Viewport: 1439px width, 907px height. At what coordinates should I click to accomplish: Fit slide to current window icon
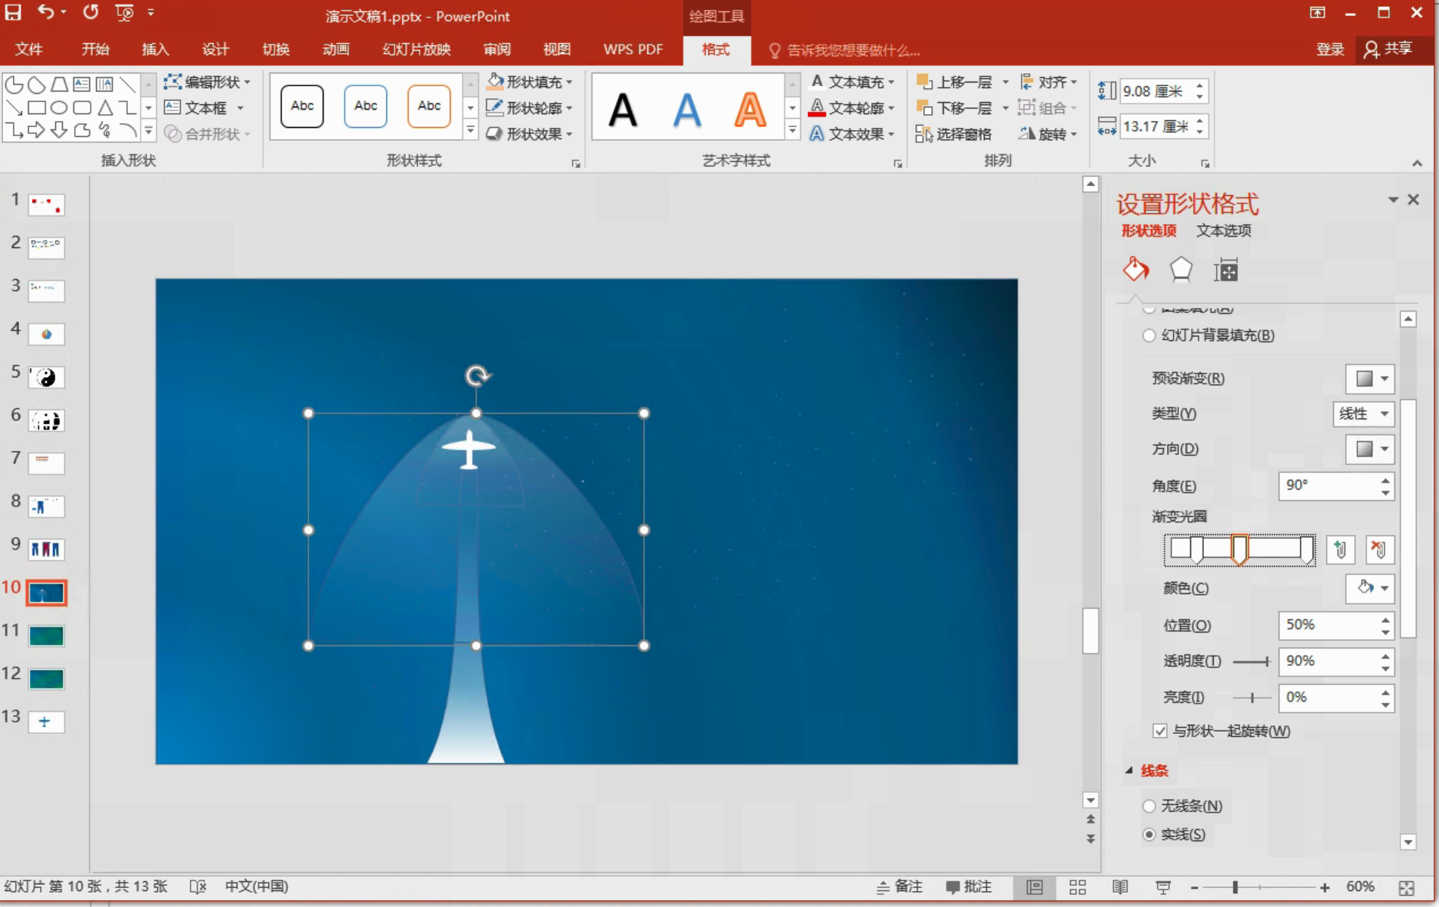tap(1407, 887)
